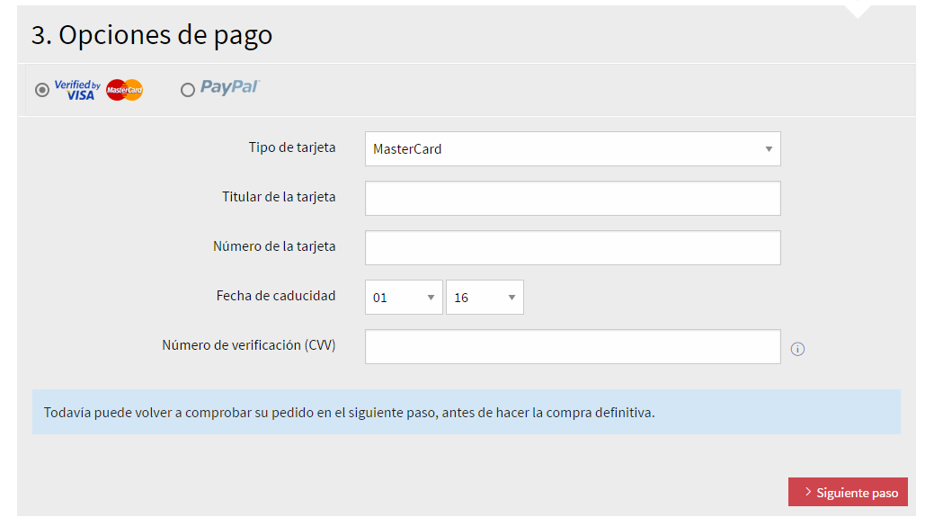
Task: Click the blue order review notice
Action: [466, 413]
